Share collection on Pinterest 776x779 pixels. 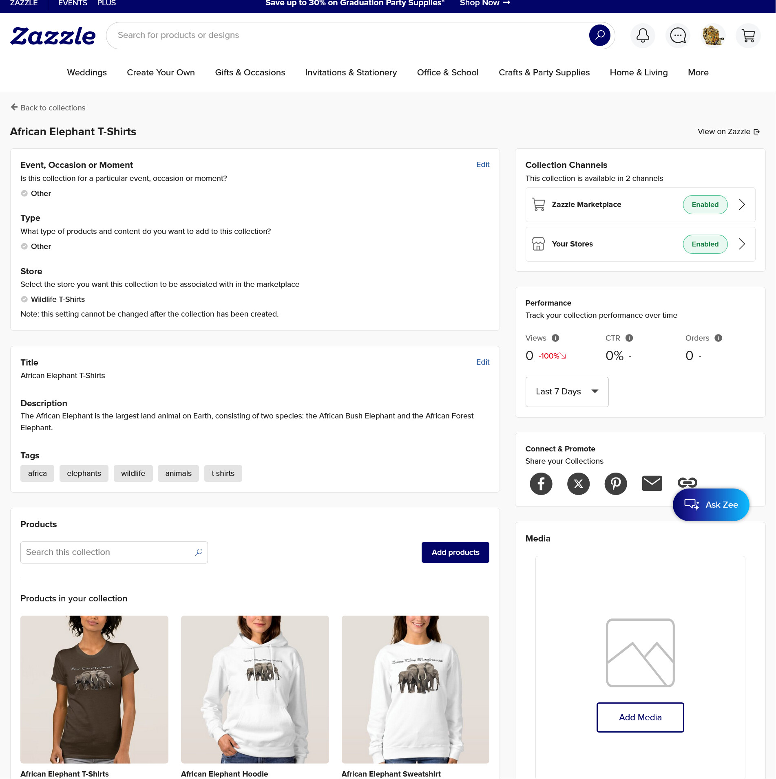click(615, 484)
